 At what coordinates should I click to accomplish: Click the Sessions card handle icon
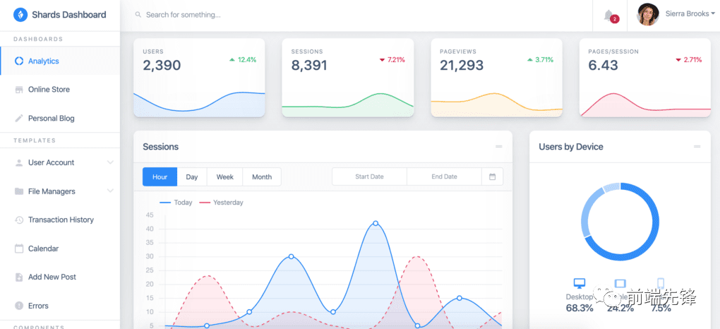point(498,147)
